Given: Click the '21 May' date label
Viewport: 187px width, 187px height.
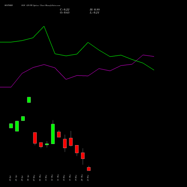Looking at the screenshot, I should coord(88,178).
